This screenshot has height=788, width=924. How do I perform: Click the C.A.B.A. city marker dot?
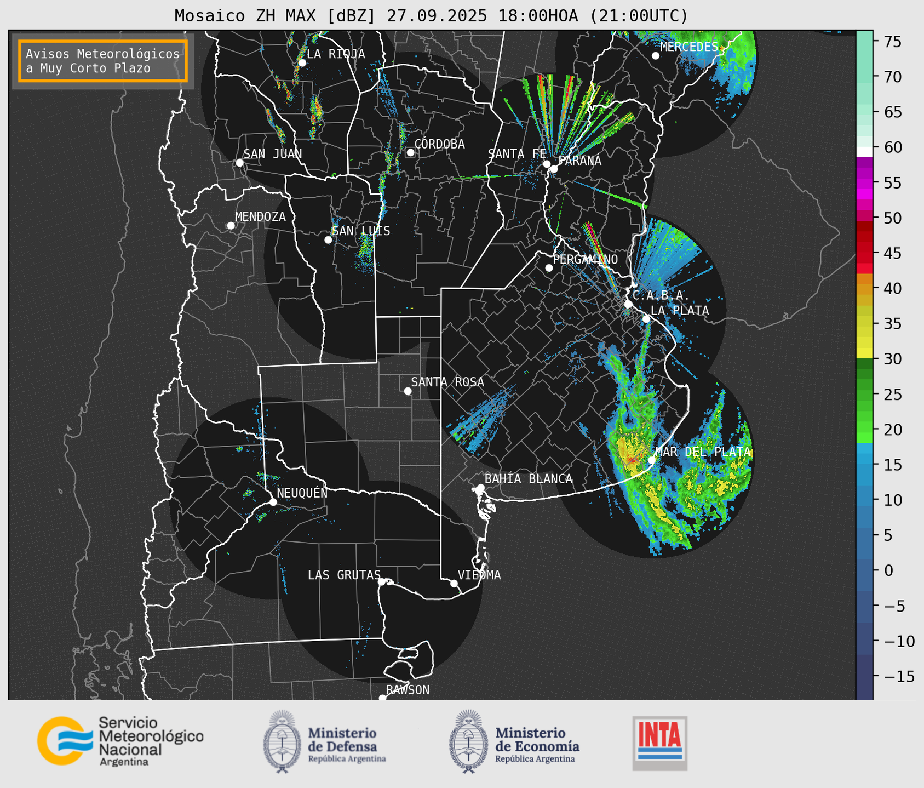[x=628, y=304]
